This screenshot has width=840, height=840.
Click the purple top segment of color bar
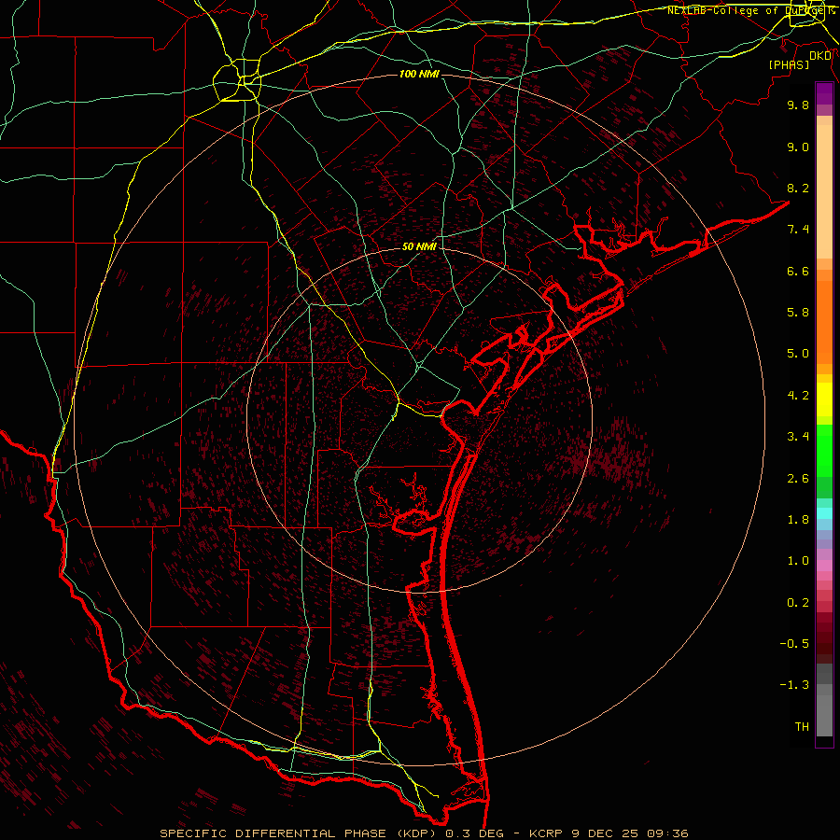[824, 94]
